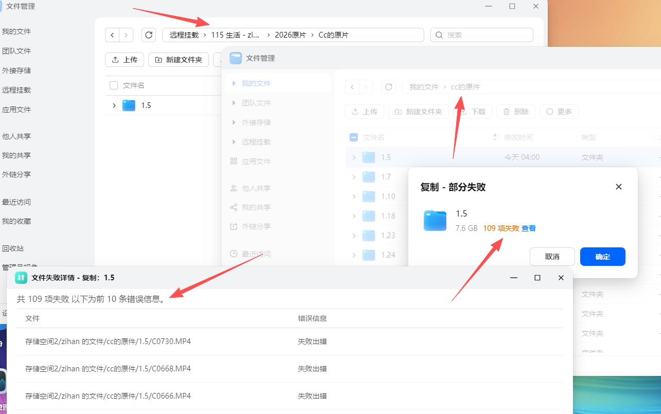Click the file transfer icon in failure details title
The height and width of the screenshot is (414, 661).
(x=21, y=278)
